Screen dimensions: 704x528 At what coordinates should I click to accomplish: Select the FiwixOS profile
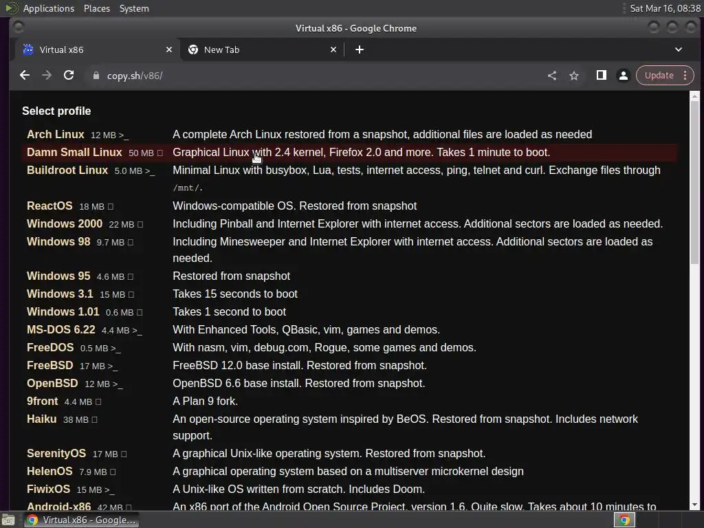[49, 489]
